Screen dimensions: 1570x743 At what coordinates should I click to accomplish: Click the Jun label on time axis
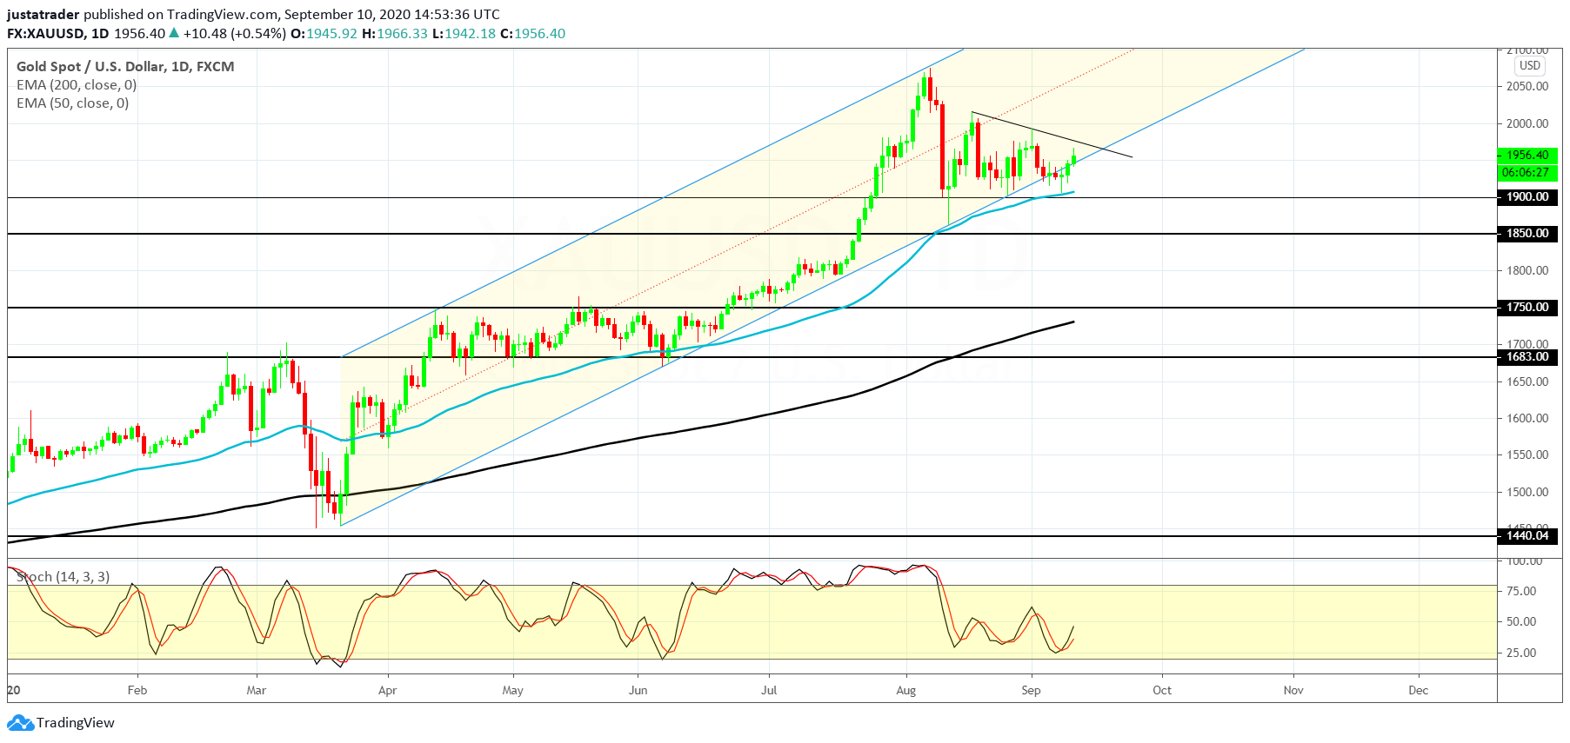click(x=638, y=691)
